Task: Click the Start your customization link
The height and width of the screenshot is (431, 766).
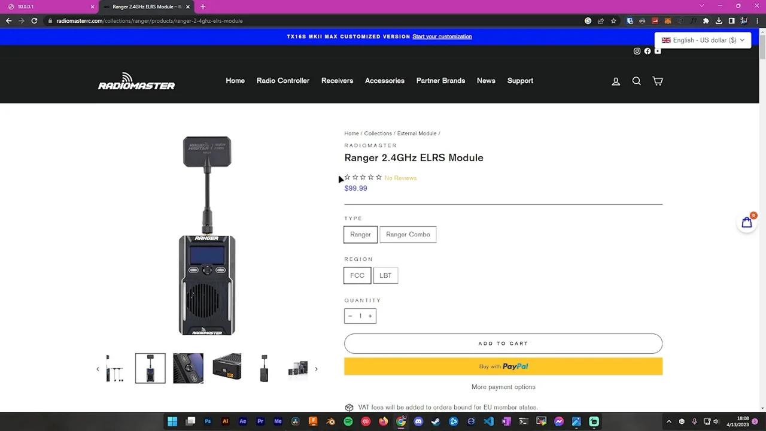Action: pos(442,36)
